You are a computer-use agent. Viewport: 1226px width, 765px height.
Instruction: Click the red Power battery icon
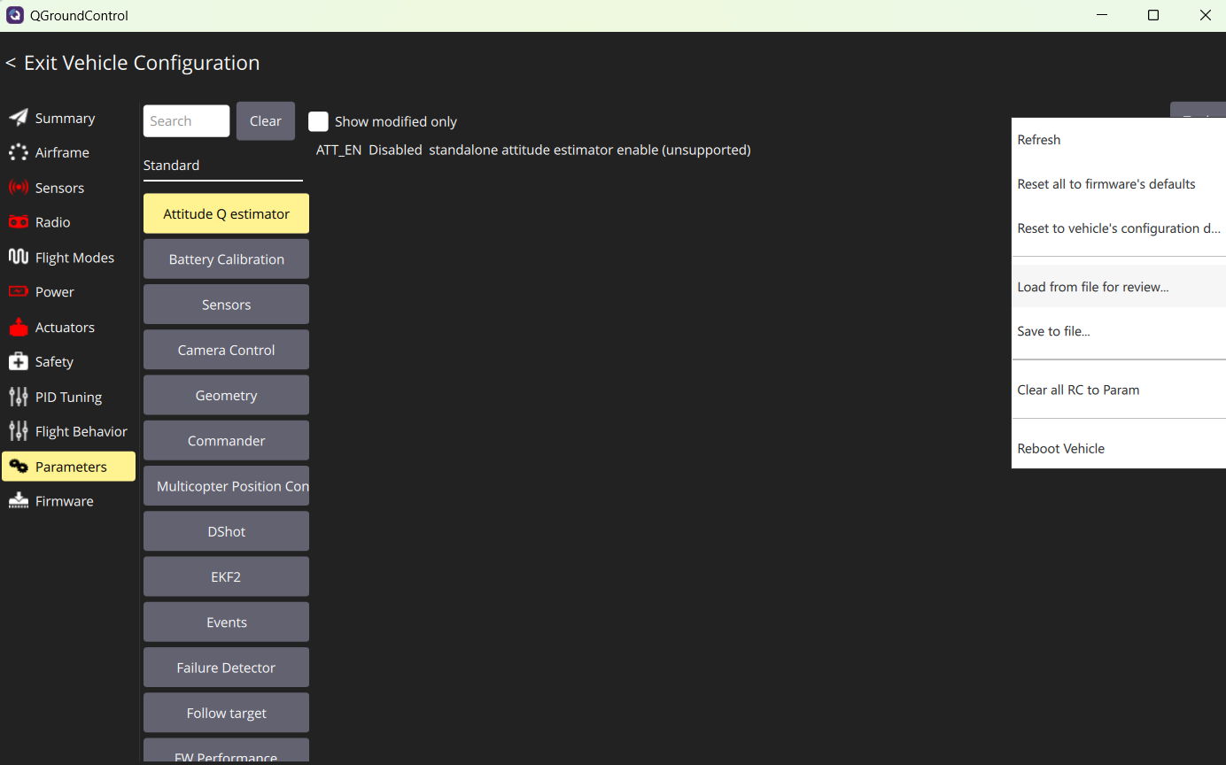[18, 291]
